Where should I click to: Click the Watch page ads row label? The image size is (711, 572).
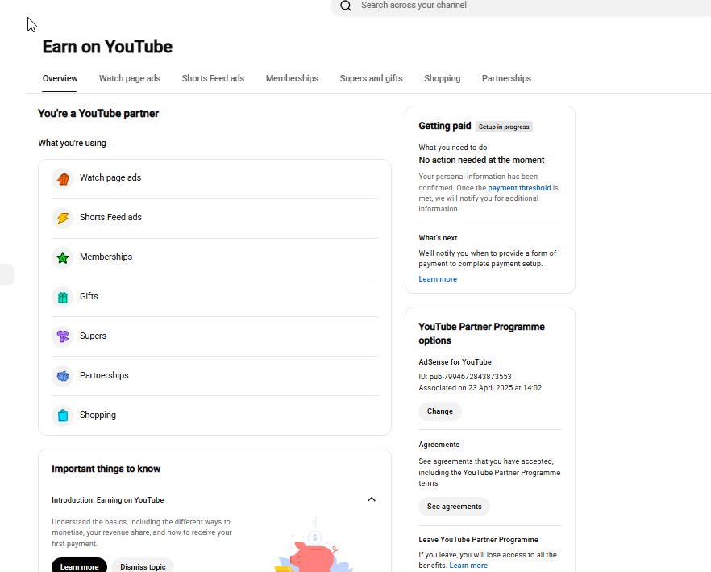pyautogui.click(x=110, y=178)
